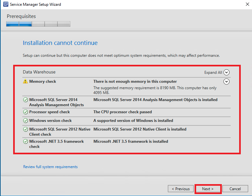Click green checkmark beside Windows version check
This screenshot has width=252, height=196.
click(26, 121)
